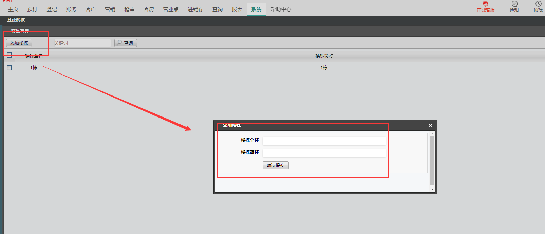Tick the select-all checkbox in table header
The height and width of the screenshot is (234, 545).
9,55
